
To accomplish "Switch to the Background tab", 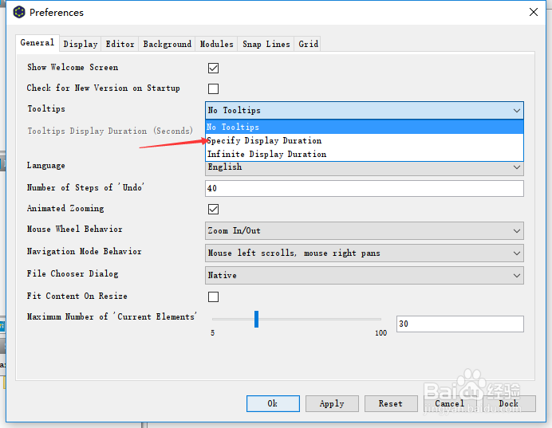I will pyautogui.click(x=168, y=44).
